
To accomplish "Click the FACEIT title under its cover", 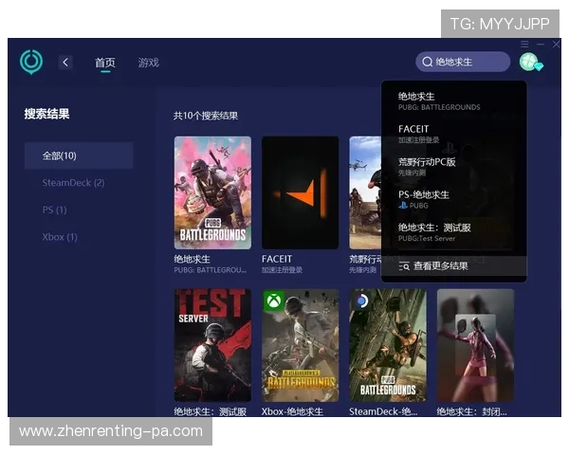I will tap(277, 259).
